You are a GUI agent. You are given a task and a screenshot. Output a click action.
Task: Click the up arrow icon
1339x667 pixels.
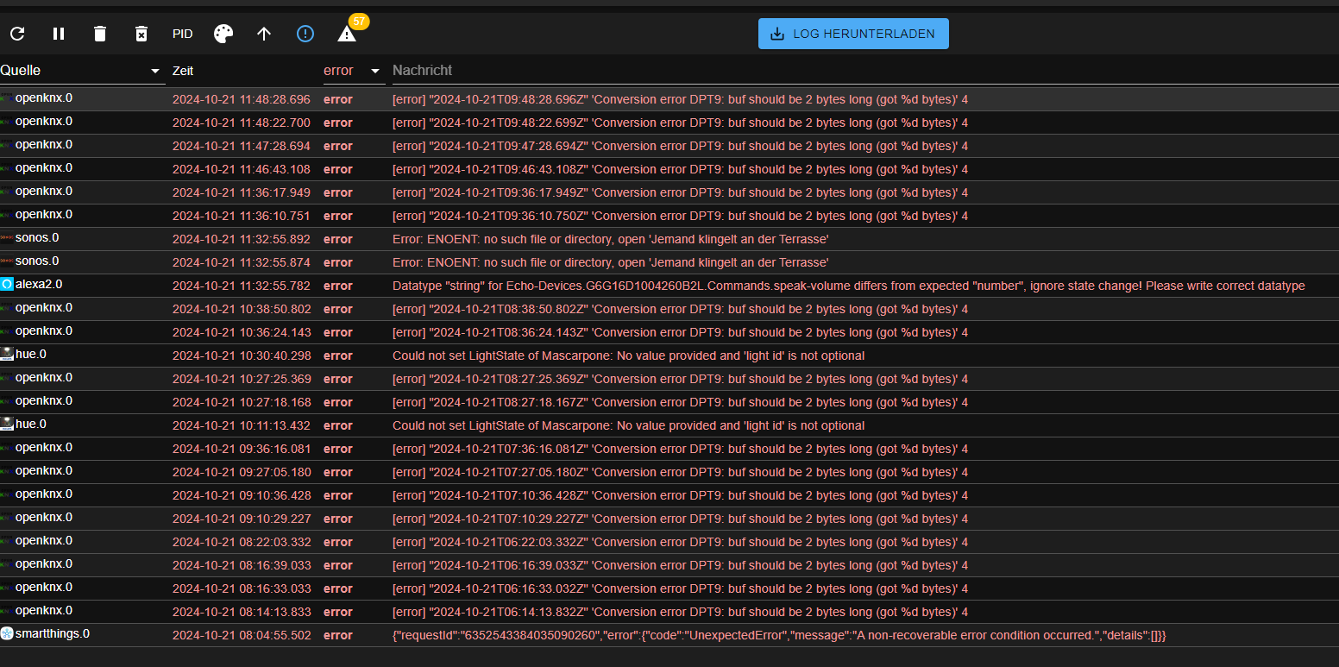click(x=264, y=34)
